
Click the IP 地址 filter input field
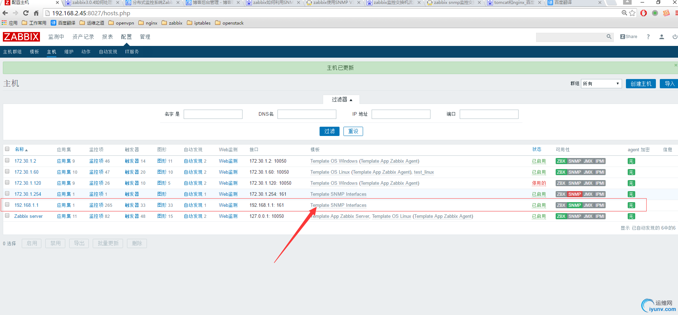coord(401,114)
